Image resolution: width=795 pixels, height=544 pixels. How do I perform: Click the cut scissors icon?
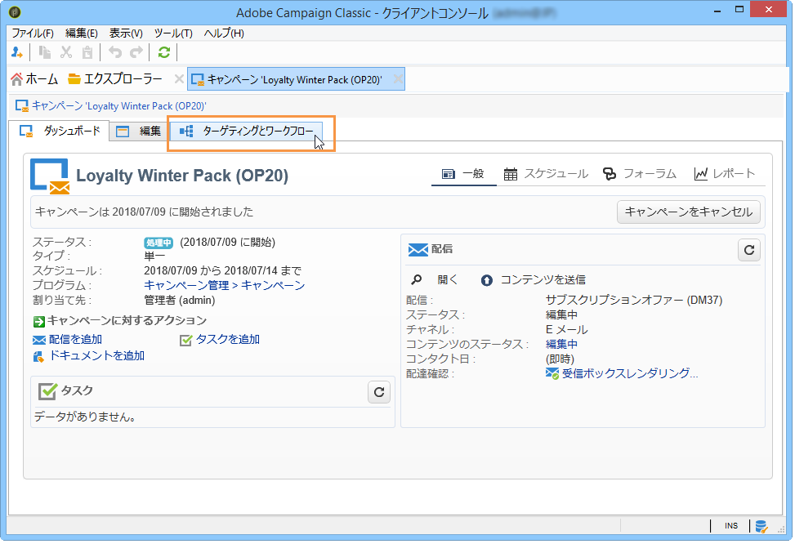[x=66, y=51]
